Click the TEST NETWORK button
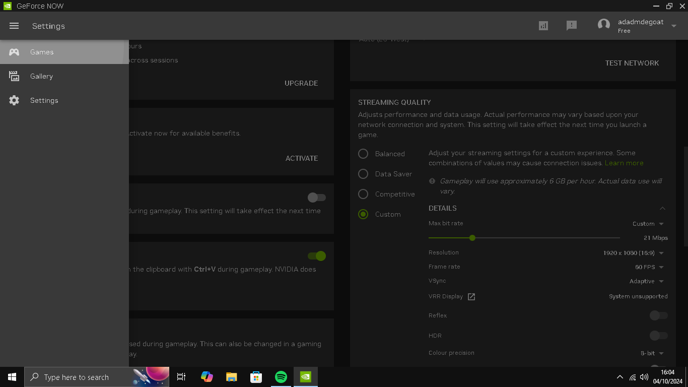The height and width of the screenshot is (387, 688). point(632,63)
